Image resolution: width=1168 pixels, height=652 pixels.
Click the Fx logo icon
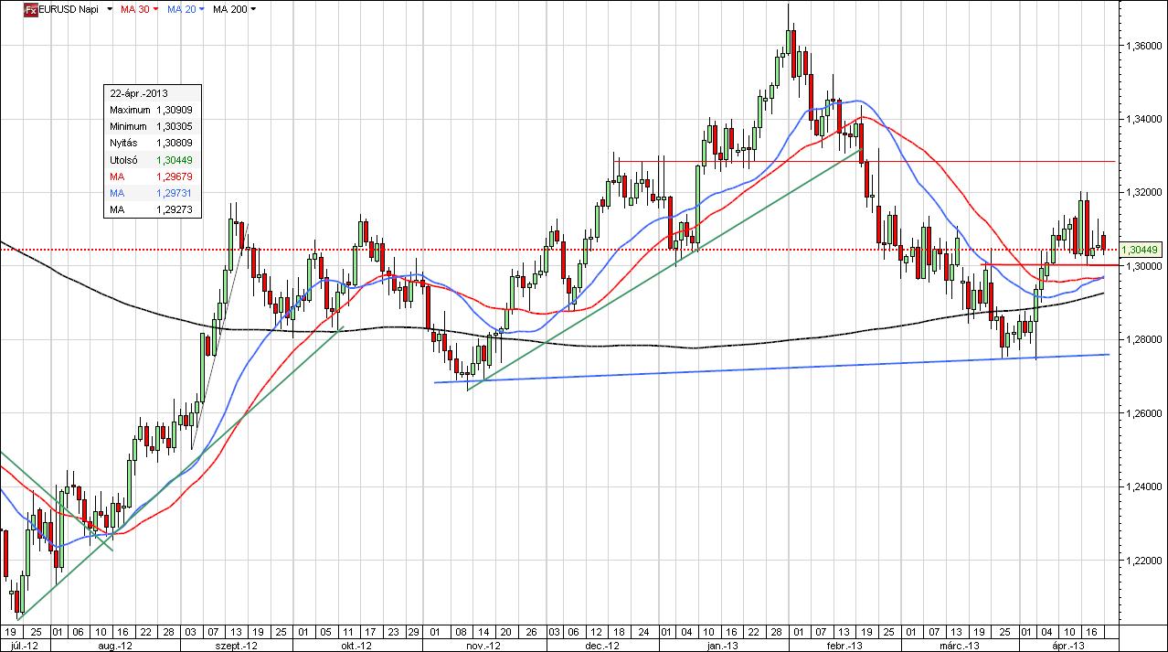point(30,8)
